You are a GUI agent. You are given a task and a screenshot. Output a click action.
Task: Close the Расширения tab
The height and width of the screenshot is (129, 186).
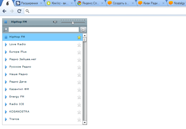[41, 3]
